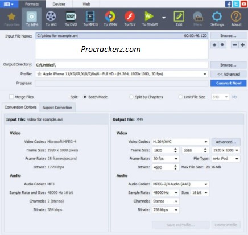Select the To WMV format
248x235 pixels.
click(x=110, y=19)
